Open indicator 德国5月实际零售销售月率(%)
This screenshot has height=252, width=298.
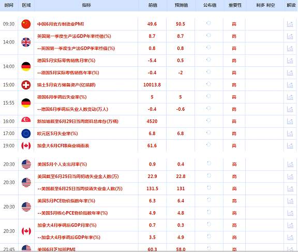66,61
